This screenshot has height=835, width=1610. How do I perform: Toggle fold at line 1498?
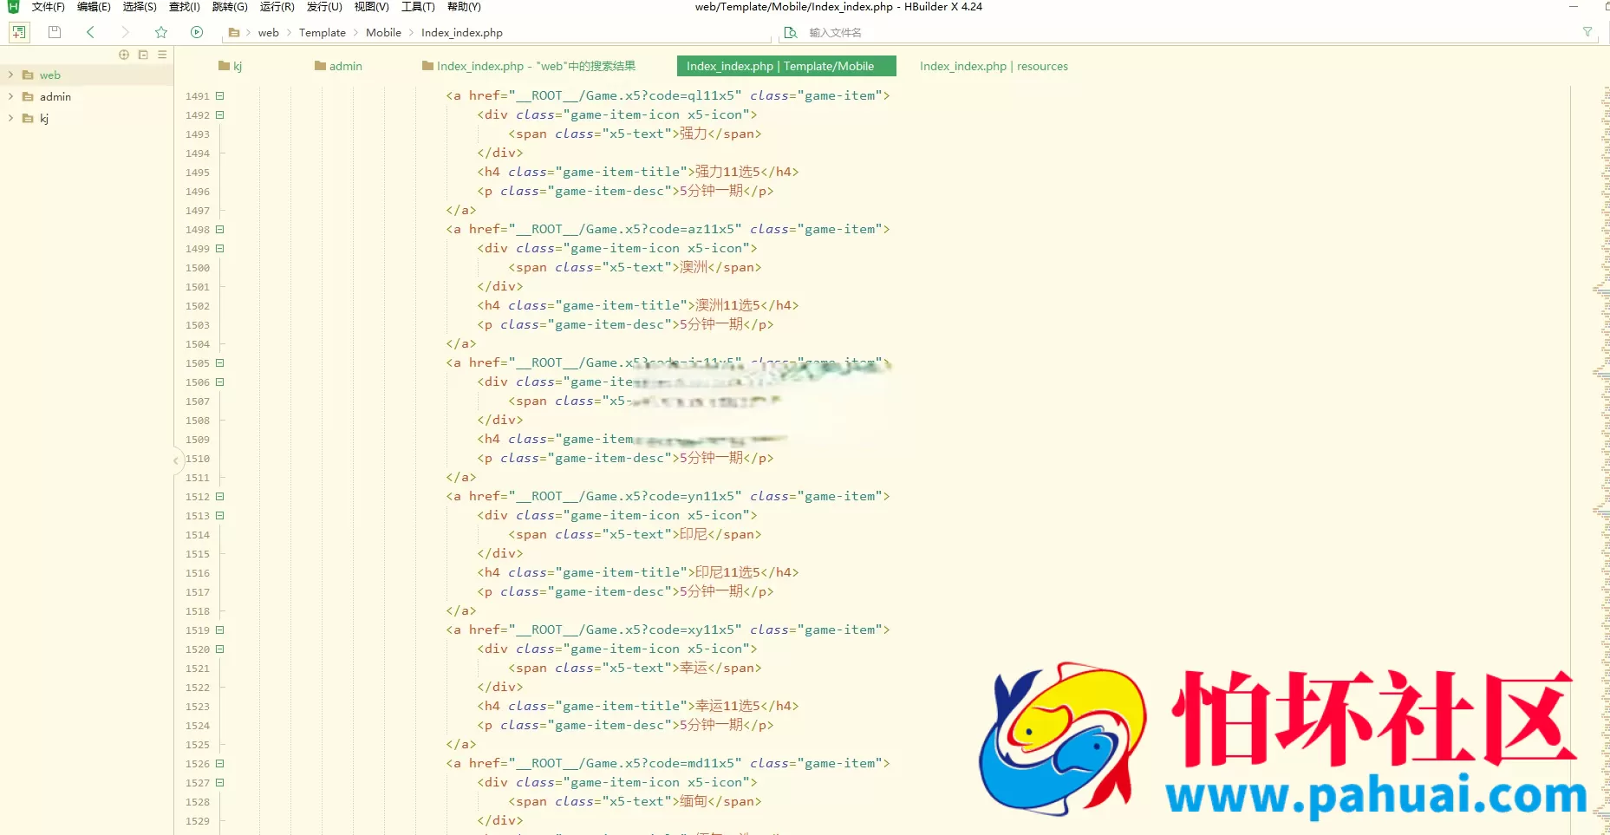pyautogui.click(x=220, y=230)
